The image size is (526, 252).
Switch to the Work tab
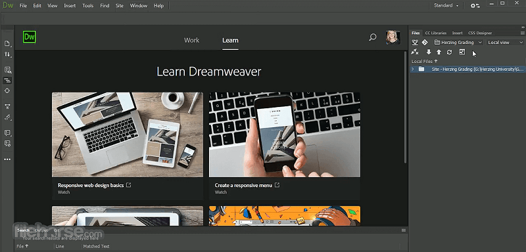click(x=191, y=40)
